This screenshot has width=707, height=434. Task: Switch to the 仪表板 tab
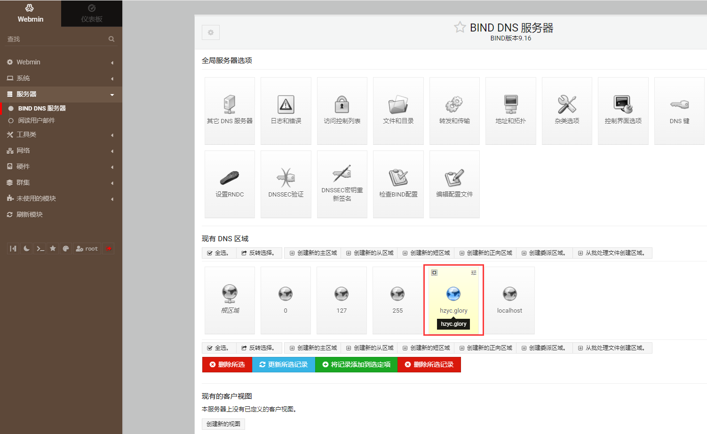pyautogui.click(x=92, y=13)
